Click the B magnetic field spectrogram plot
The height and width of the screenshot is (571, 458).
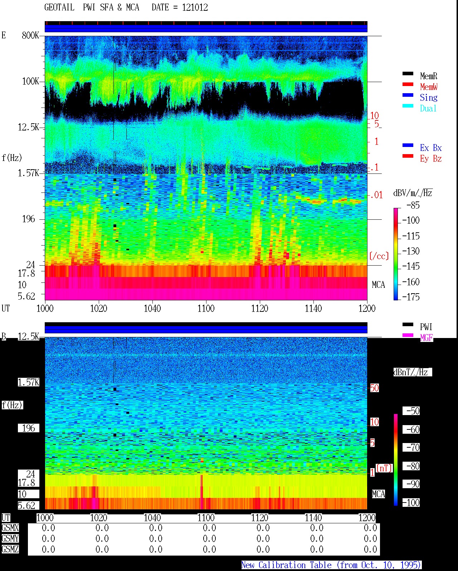(206, 423)
